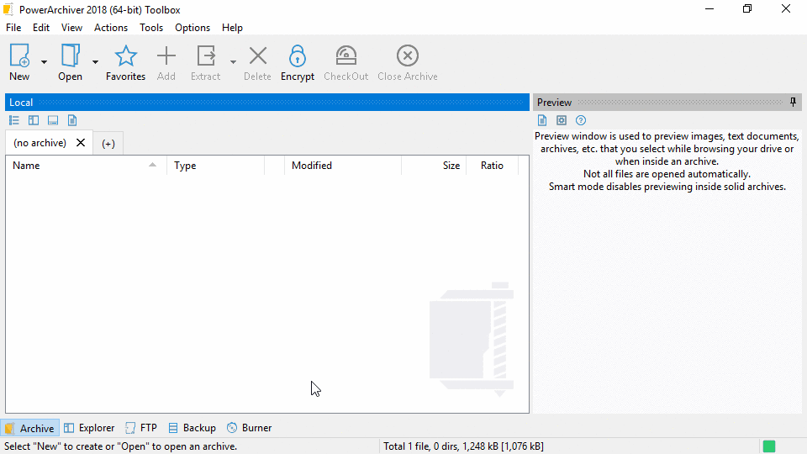Open Favorites star icon
Screen dimensions: 807x454
(x=125, y=55)
